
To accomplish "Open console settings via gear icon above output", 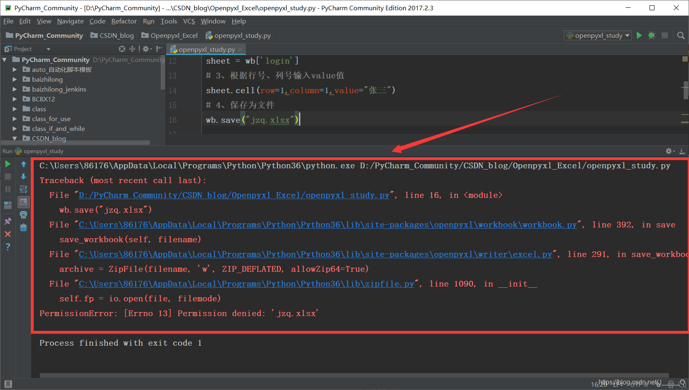I will 669,151.
